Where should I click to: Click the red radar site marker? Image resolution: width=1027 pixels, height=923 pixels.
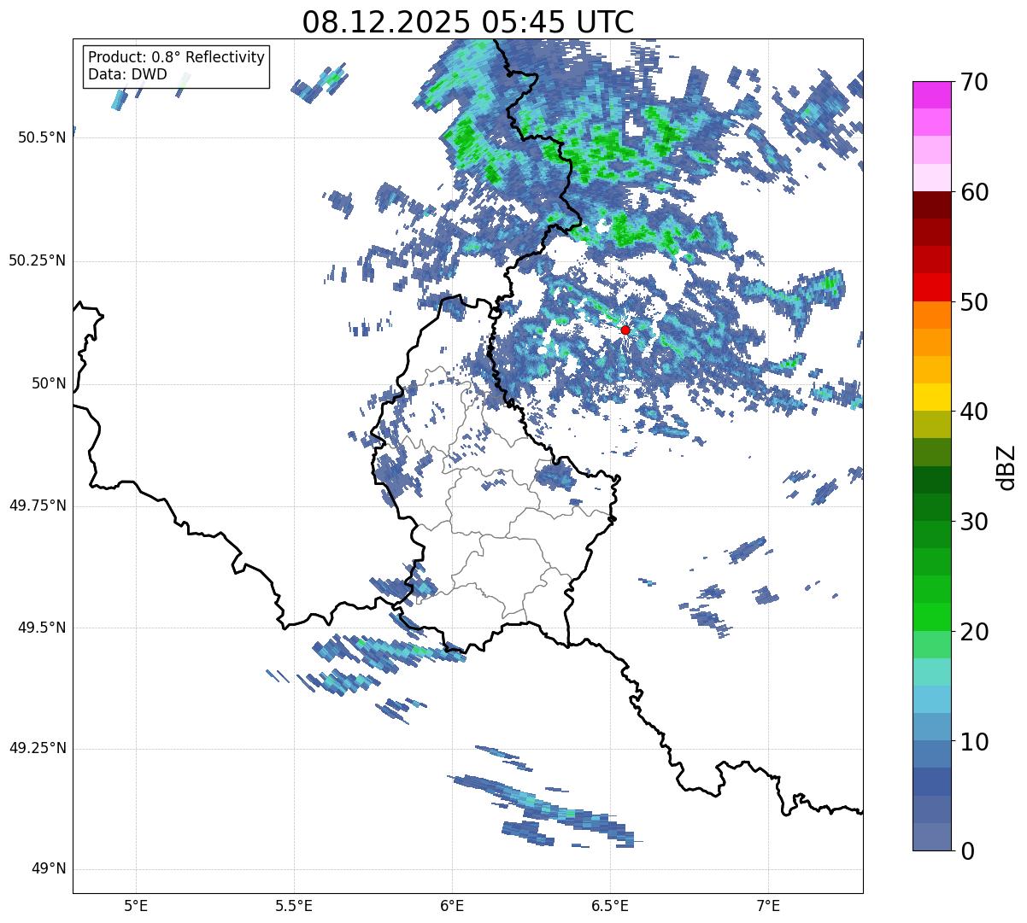pos(625,330)
